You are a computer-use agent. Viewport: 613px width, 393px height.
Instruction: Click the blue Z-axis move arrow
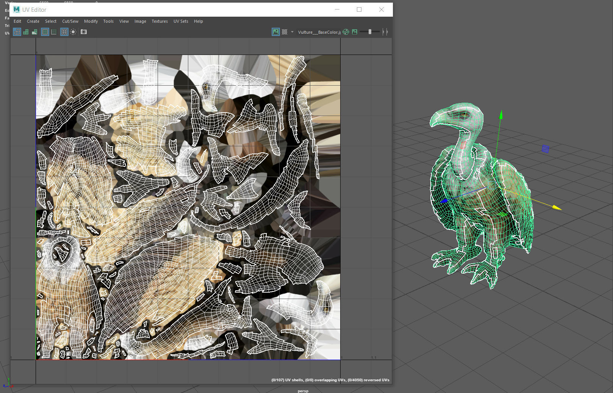[444, 201]
